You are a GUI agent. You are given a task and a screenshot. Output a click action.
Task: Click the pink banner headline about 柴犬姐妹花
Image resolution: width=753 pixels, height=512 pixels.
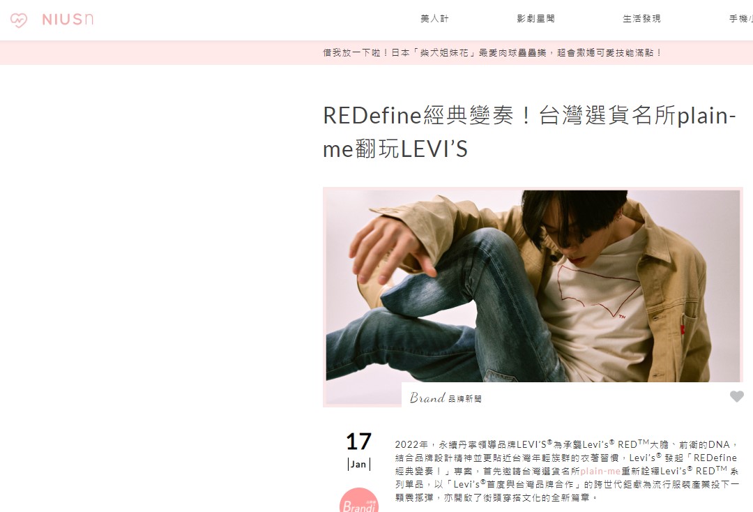pos(492,53)
